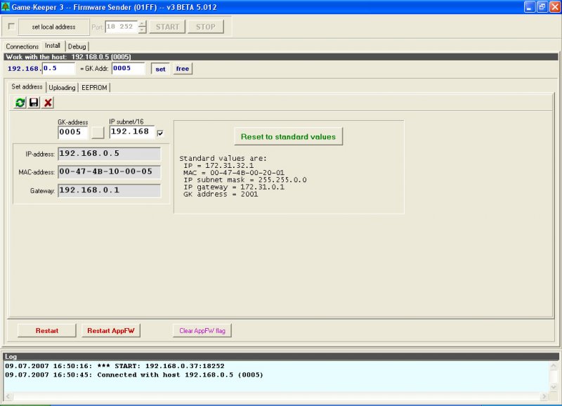Select the Uploading tab
Image resolution: width=562 pixels, height=406 pixels.
click(x=63, y=88)
